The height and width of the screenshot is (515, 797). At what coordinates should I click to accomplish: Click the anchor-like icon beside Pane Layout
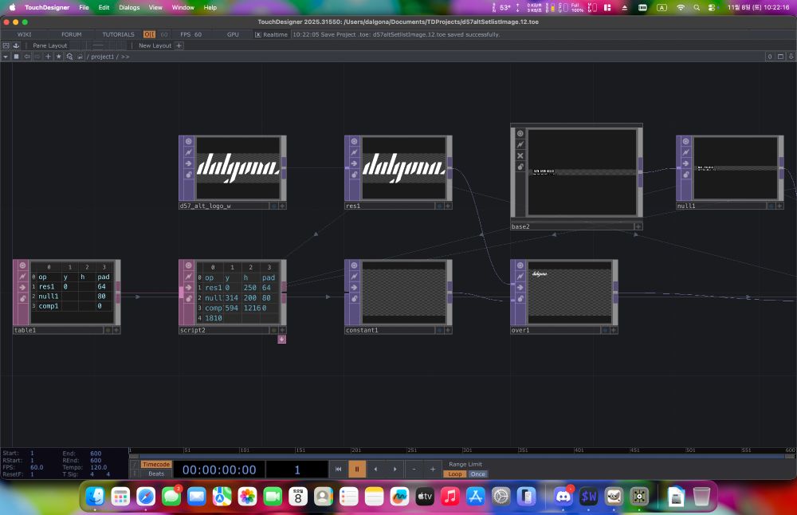click(x=16, y=45)
